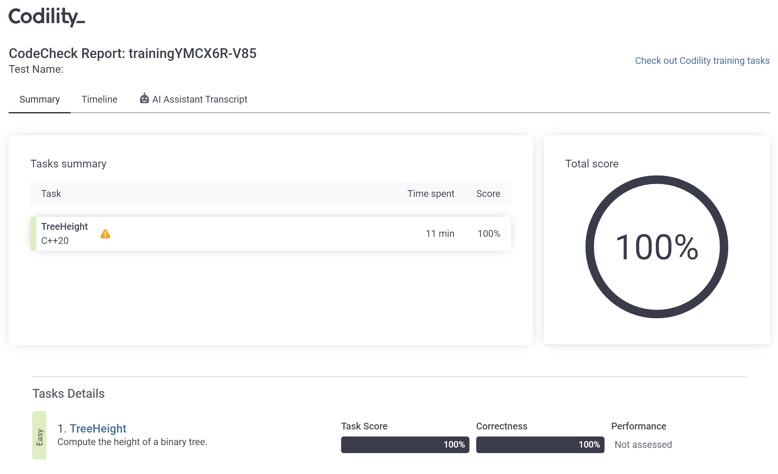Click the robot AI Assistant icon
This screenshot has height=474, width=778.
(144, 99)
